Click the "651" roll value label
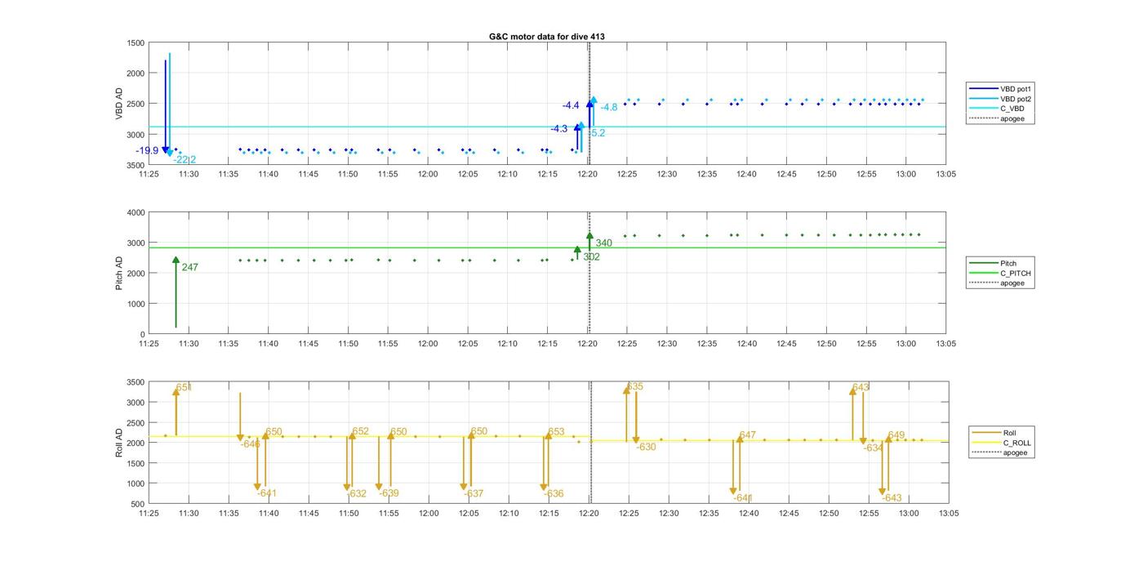Viewport: 1143px width, 566px height. 184,387
